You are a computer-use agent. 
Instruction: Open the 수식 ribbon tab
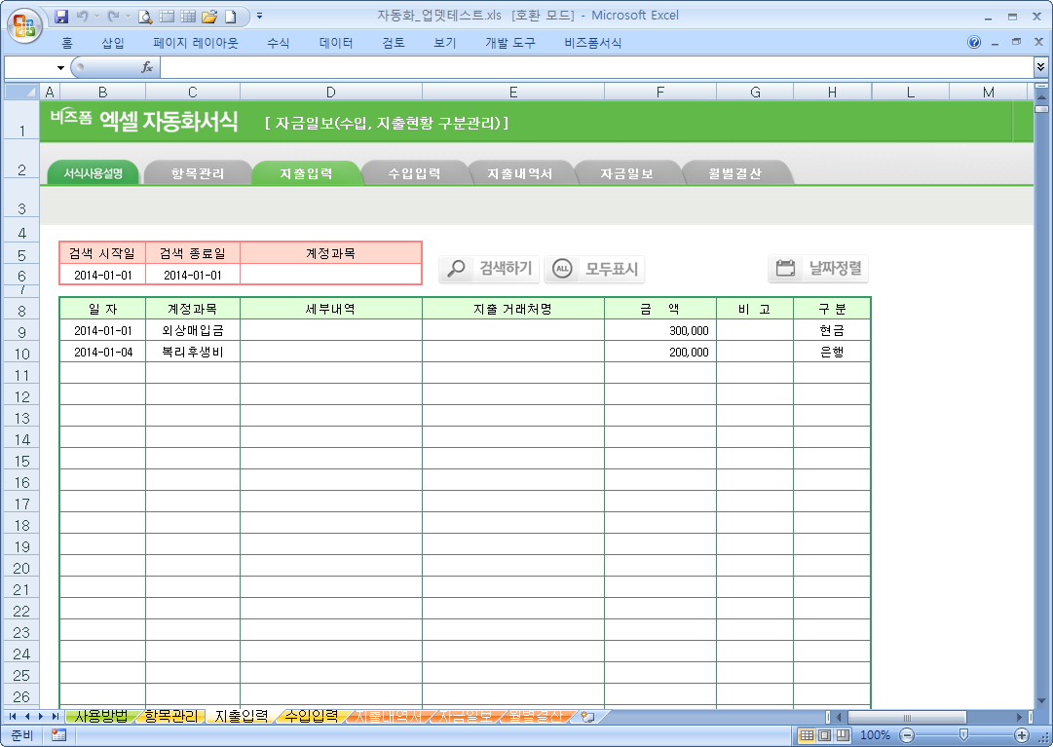coord(278,43)
